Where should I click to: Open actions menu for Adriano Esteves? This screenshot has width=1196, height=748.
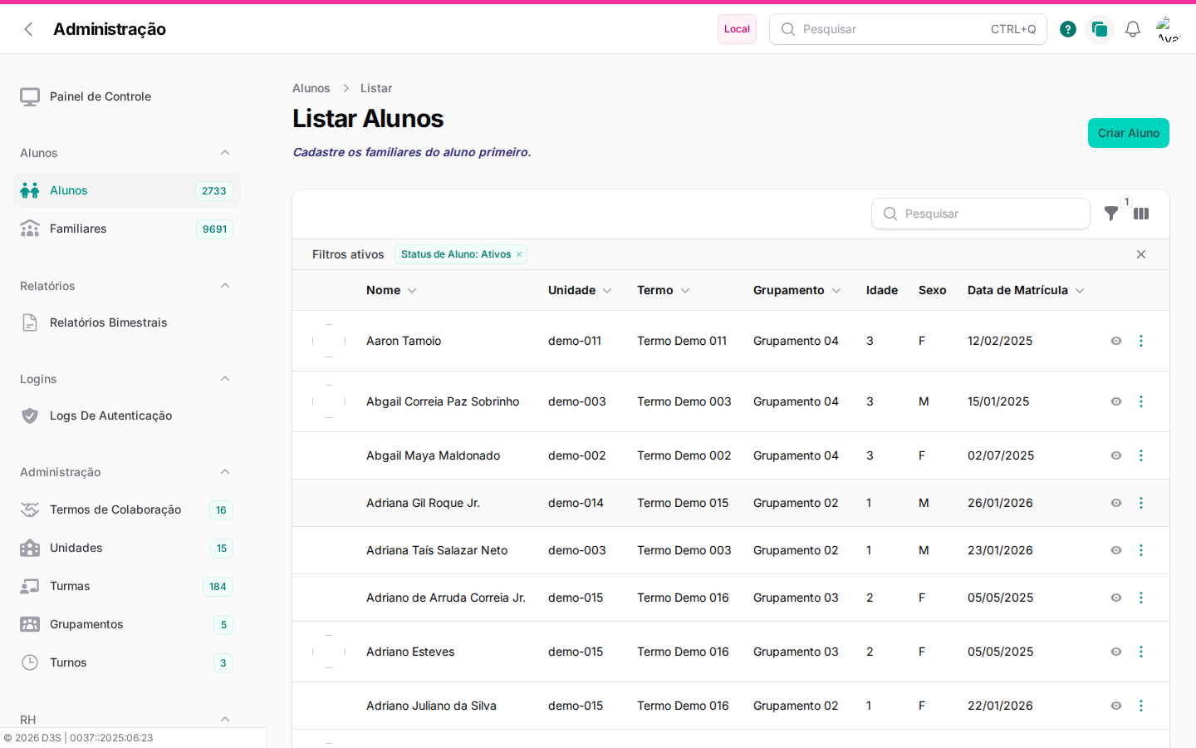[x=1141, y=652]
